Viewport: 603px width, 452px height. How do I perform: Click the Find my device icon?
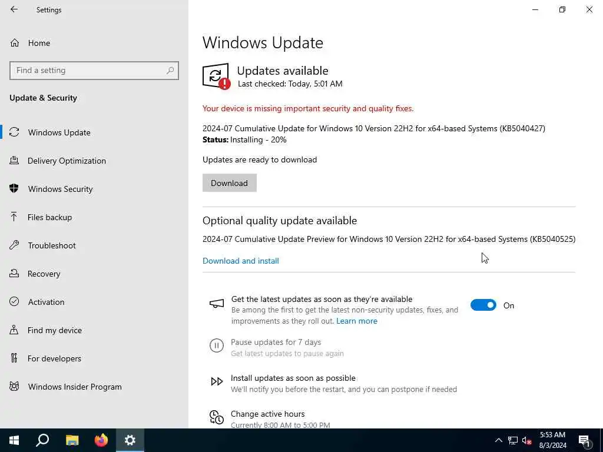point(14,330)
